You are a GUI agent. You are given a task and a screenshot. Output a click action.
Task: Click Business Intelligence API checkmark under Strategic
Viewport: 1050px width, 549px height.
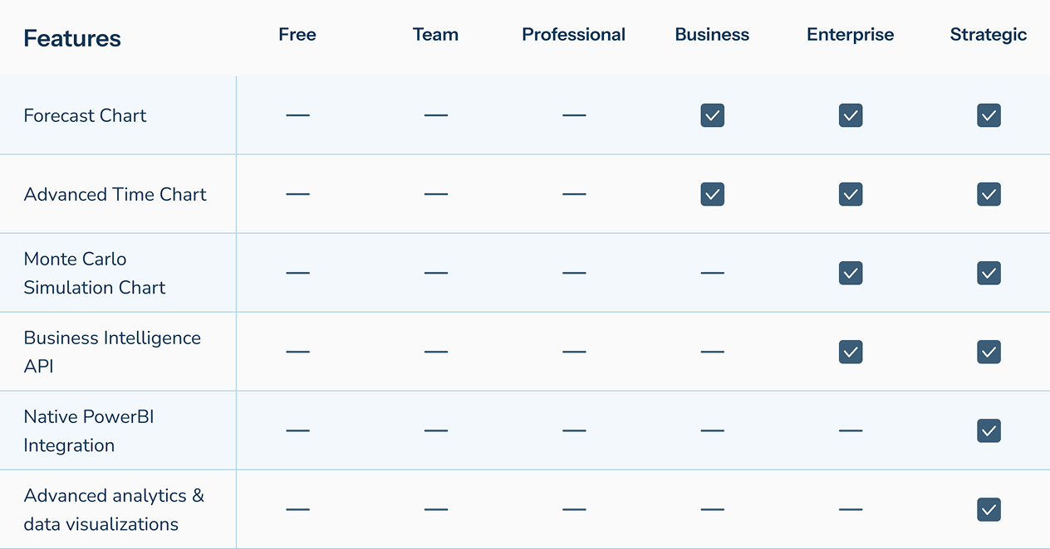[x=989, y=352]
